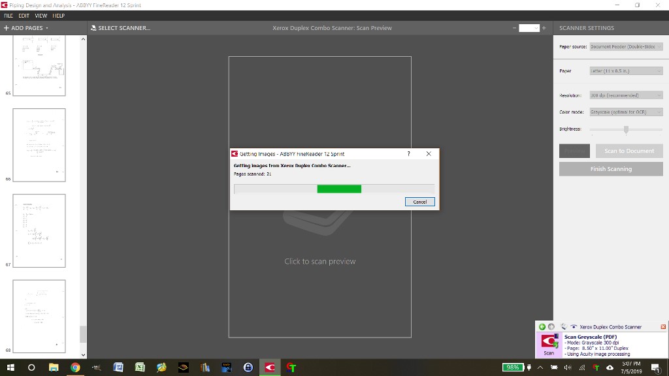Click the green back arrow in Xerox scanner popup

(542, 326)
